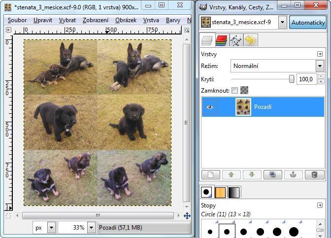Switch to the Patterns tab
The height and width of the screenshot is (238, 331).
click(x=220, y=192)
